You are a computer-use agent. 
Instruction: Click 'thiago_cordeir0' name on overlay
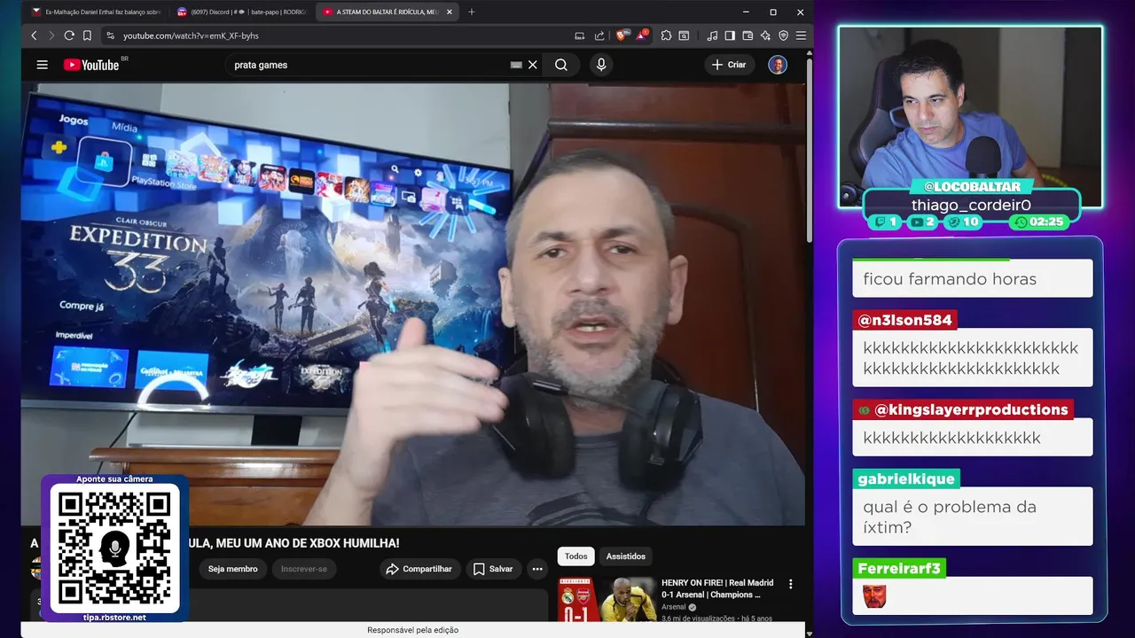coord(971,206)
